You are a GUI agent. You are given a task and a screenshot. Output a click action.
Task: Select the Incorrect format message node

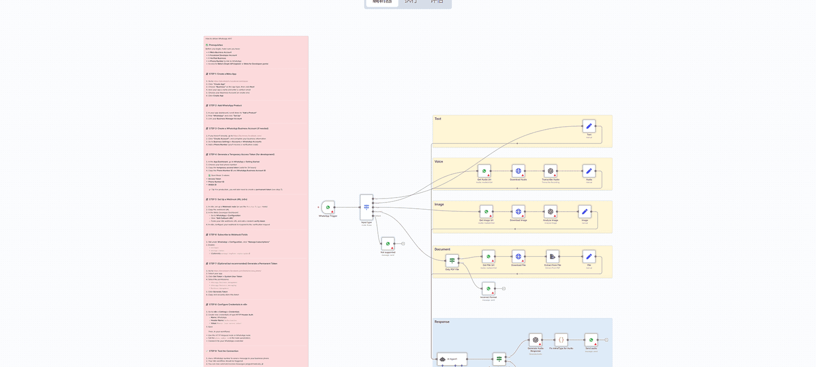[x=488, y=288]
